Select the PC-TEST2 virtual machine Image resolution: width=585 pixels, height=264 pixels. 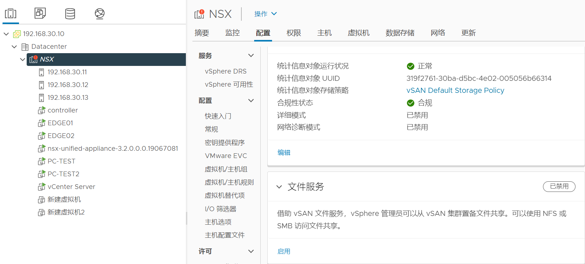coord(64,174)
